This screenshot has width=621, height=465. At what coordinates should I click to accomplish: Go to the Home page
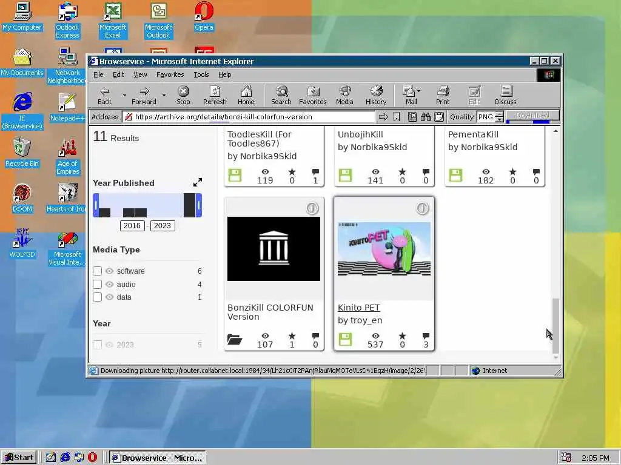coord(246,95)
